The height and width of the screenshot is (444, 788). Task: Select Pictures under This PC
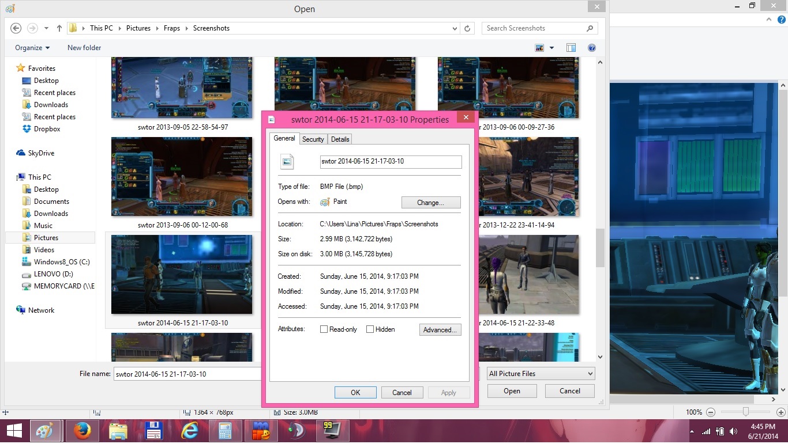(46, 238)
